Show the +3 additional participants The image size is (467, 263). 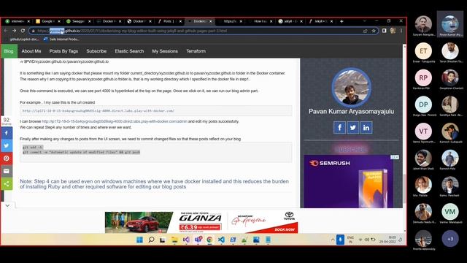pos(450,239)
